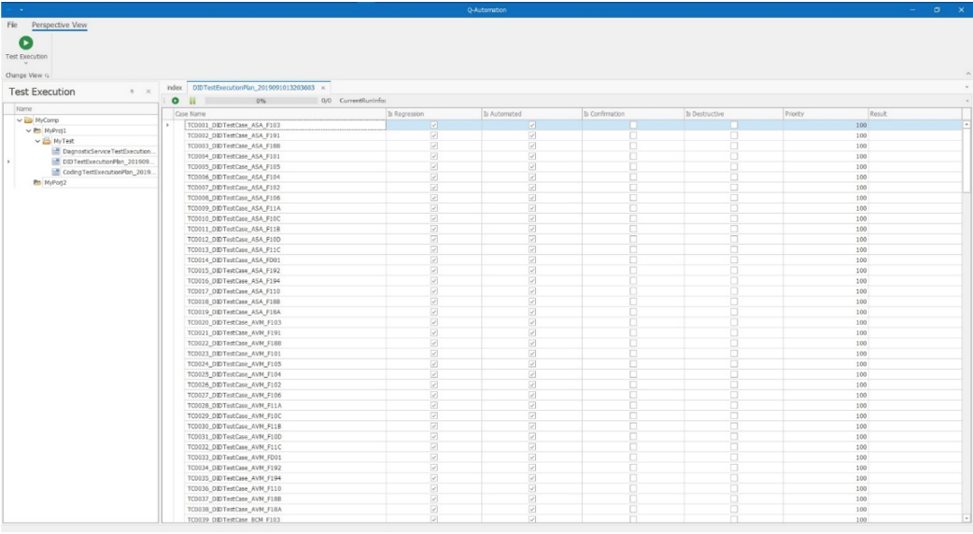The image size is (973, 534).
Task: Open the File menu
Action: point(12,25)
